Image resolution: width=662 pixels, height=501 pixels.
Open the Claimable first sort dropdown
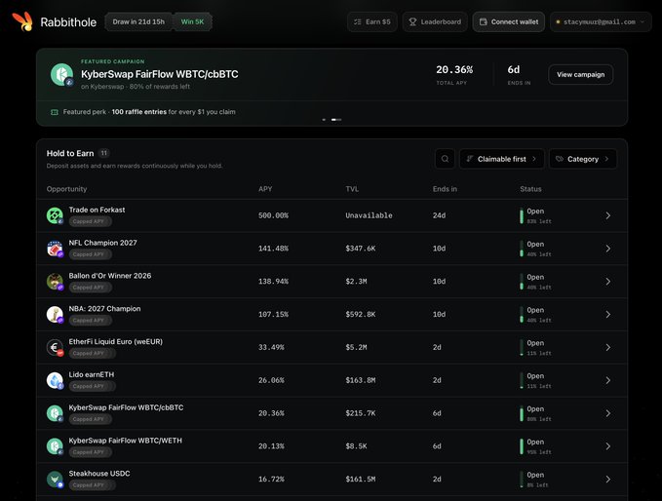tap(501, 159)
